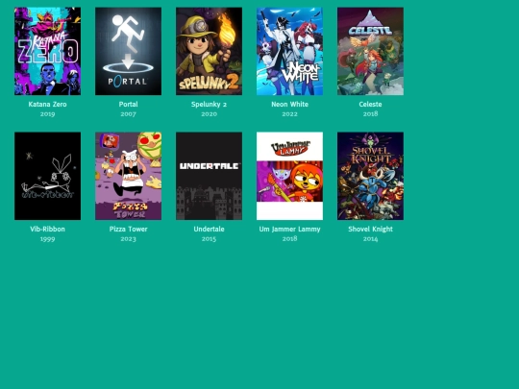Click the Pizza Tower cover art

point(129,176)
